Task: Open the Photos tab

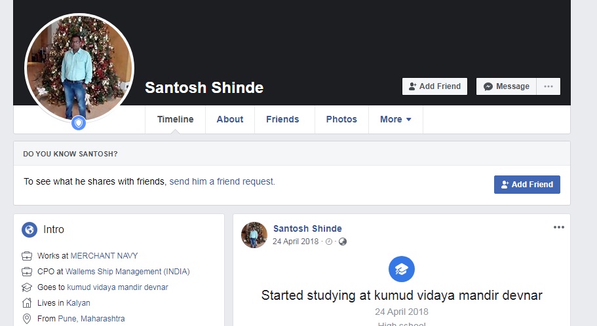Action: pos(341,119)
